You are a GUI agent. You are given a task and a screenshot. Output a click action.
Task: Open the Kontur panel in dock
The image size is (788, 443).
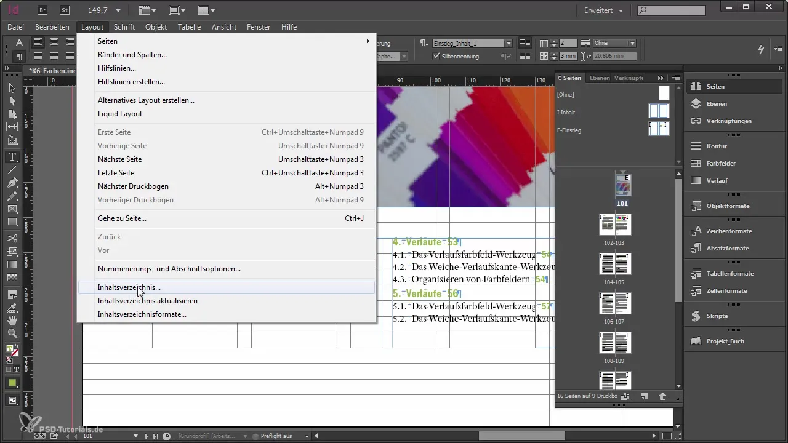tap(717, 146)
